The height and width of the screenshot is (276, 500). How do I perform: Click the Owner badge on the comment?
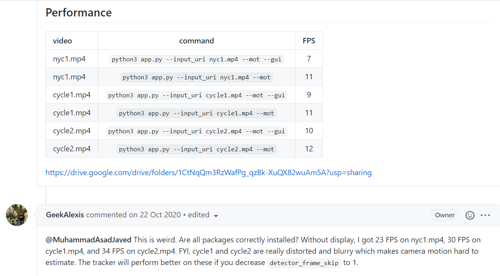(x=444, y=215)
